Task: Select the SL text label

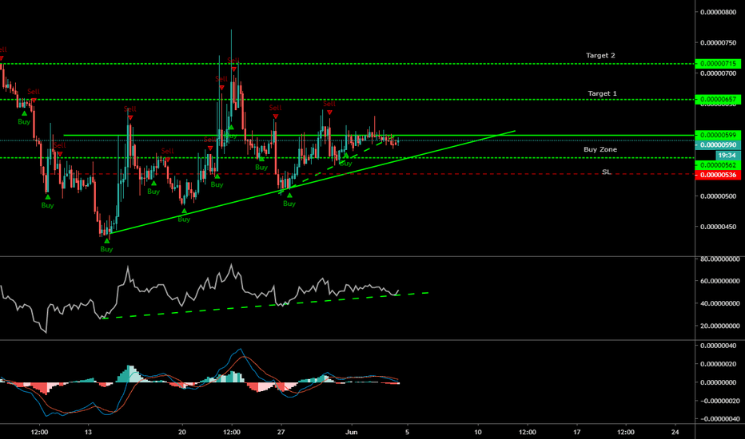Action: (x=606, y=172)
